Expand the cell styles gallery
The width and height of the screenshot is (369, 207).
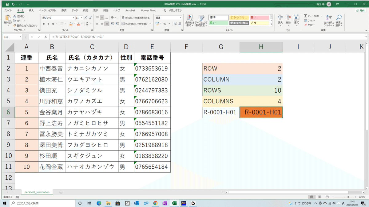pos(271,24)
